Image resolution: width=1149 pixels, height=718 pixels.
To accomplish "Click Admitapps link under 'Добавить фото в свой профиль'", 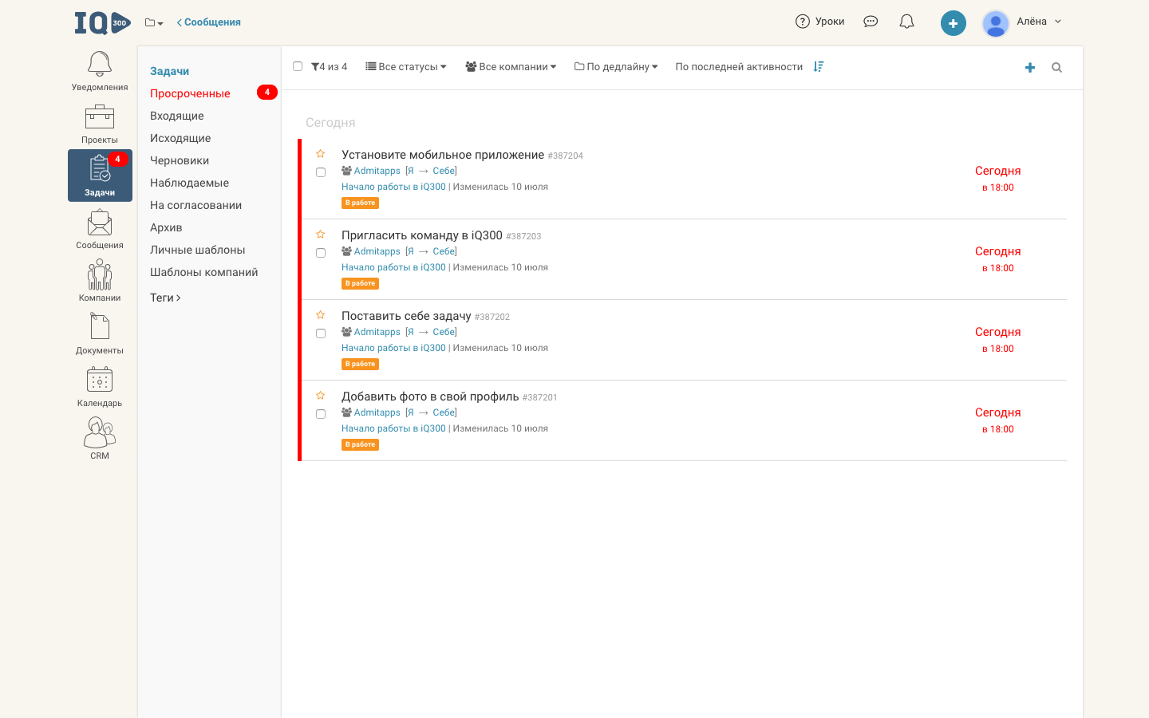I will coord(377,412).
